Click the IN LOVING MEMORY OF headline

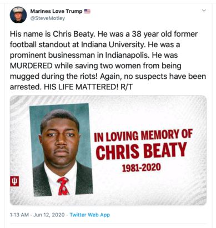(143, 135)
